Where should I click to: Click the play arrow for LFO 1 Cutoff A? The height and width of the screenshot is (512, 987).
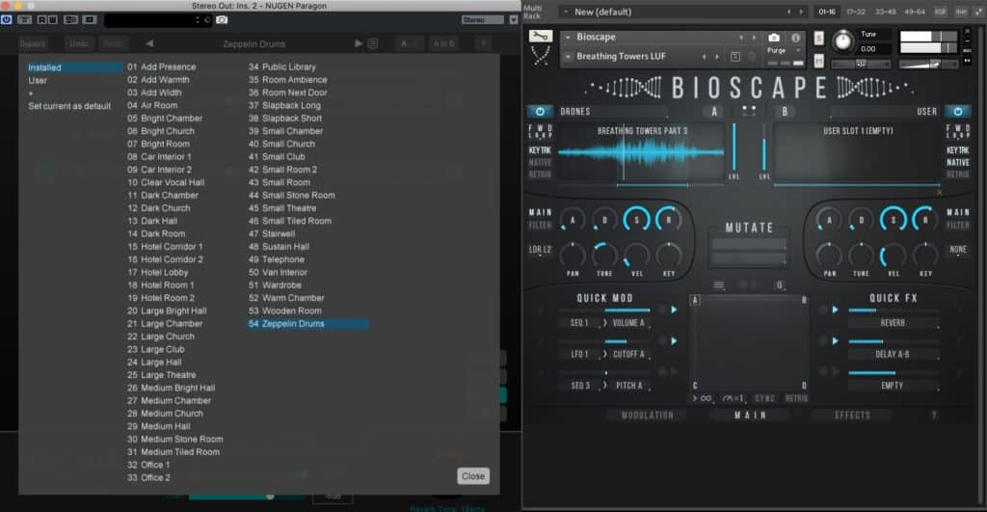point(674,340)
